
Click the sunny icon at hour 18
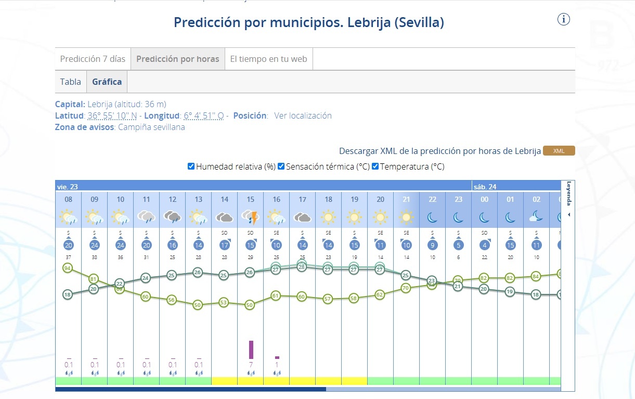coord(329,216)
